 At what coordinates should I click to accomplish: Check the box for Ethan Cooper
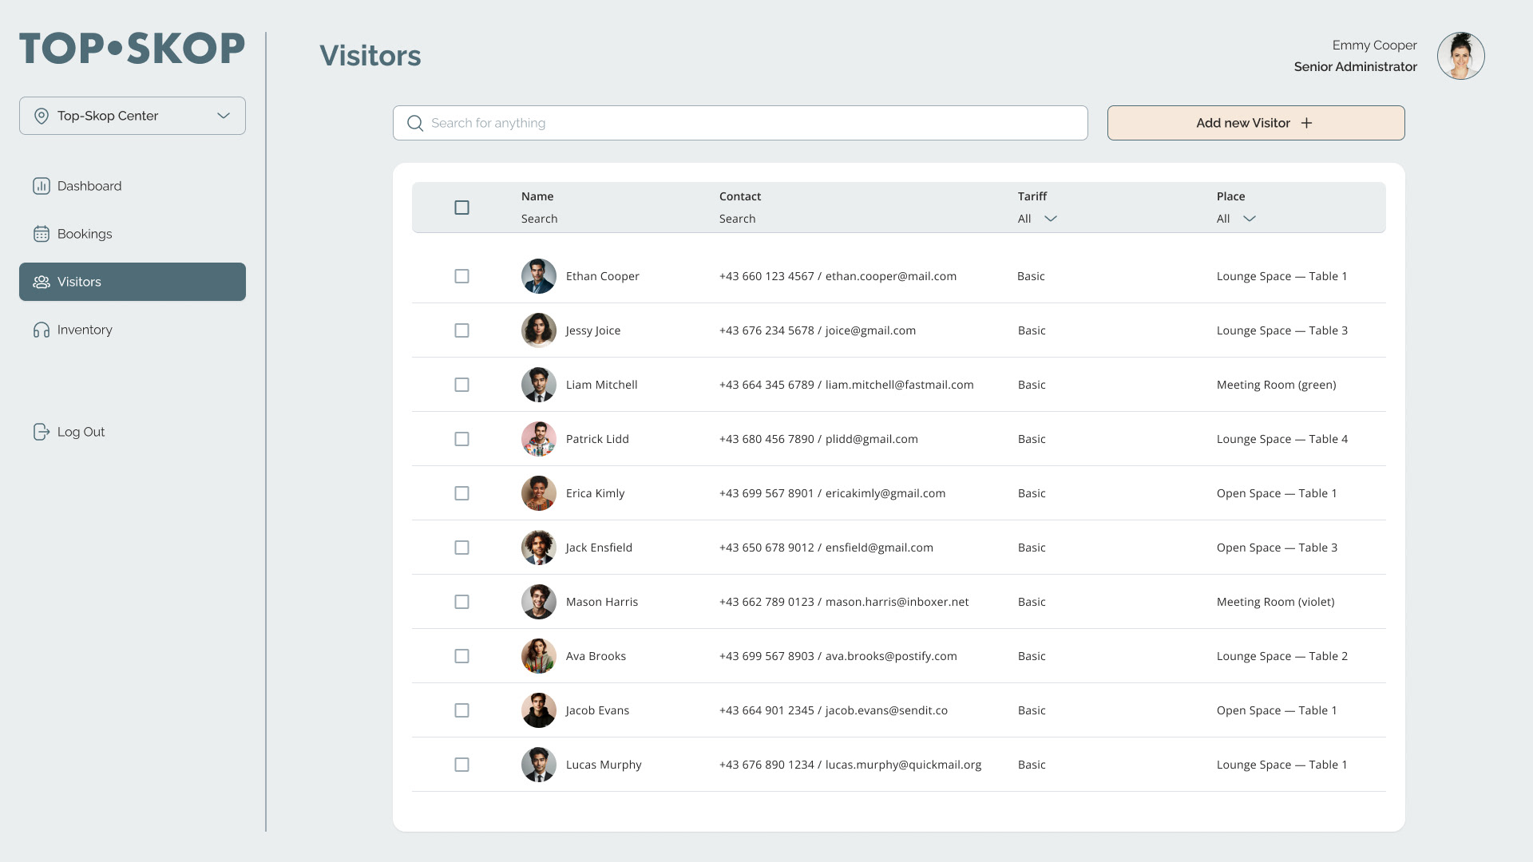[461, 276]
